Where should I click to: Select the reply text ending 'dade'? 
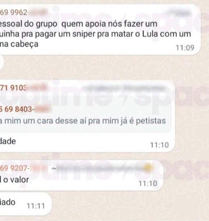pyautogui.click(x=8, y=141)
